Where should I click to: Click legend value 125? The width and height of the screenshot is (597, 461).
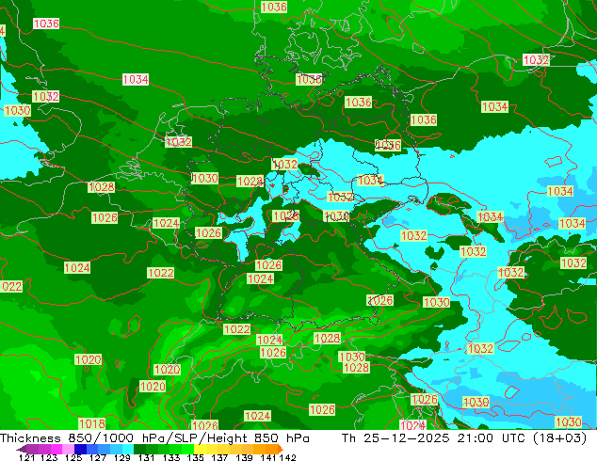[73, 457]
